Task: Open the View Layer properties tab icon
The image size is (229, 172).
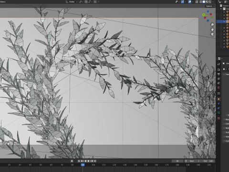Action: [x=219, y=79]
